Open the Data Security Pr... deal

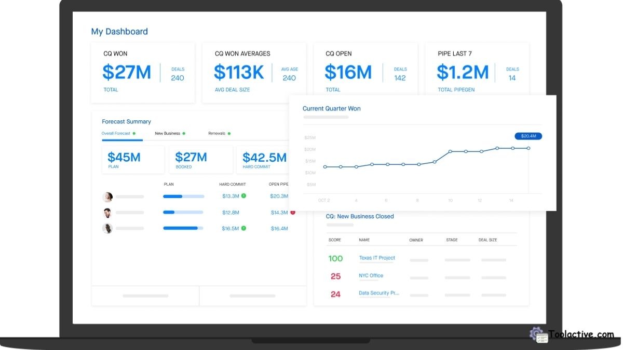pos(380,293)
